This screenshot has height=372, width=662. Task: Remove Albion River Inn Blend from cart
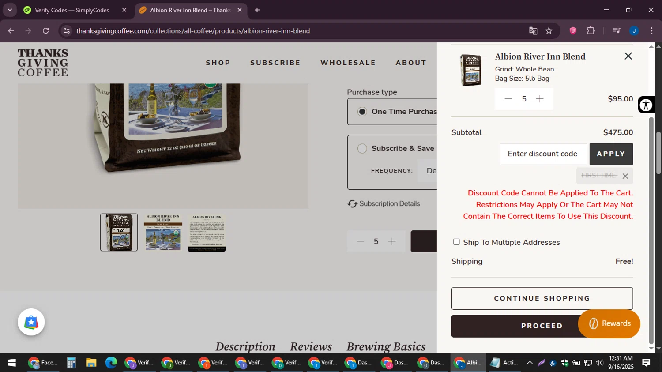[x=628, y=56]
